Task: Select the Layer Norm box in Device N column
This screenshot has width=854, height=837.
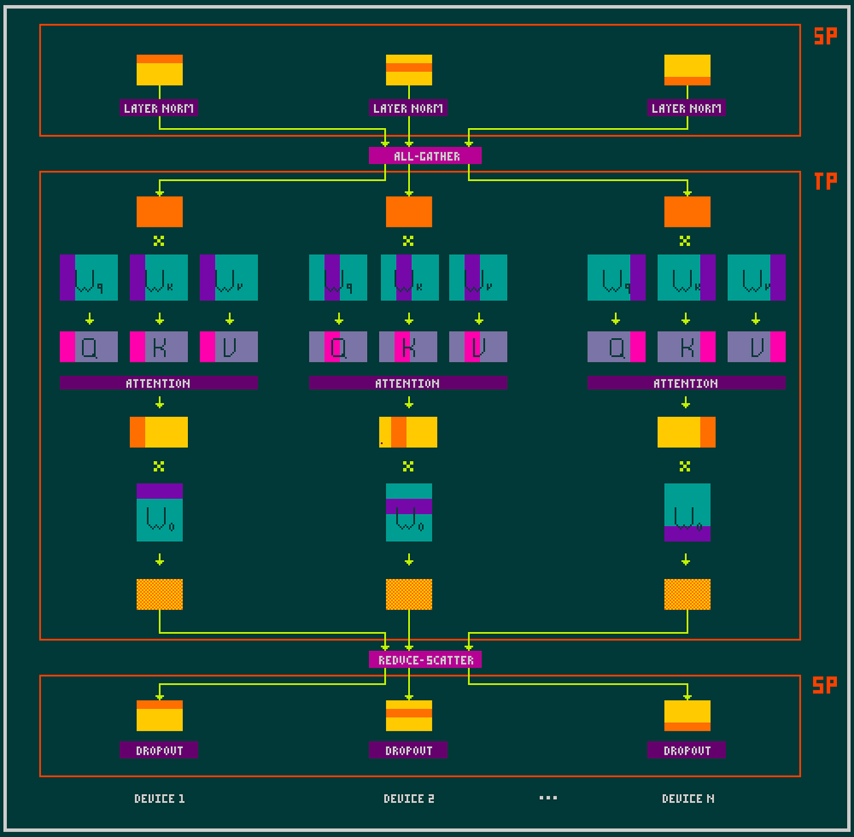Action: [x=686, y=108]
